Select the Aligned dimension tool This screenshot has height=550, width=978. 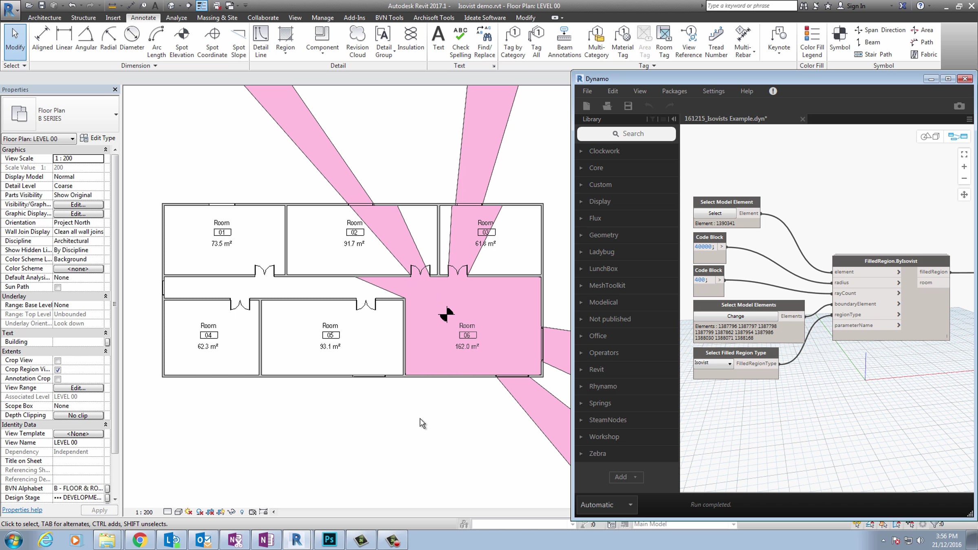tap(42, 39)
